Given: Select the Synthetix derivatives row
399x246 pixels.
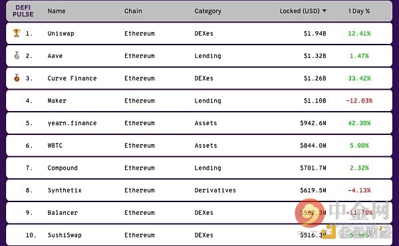Looking at the screenshot, I should tap(199, 190).
